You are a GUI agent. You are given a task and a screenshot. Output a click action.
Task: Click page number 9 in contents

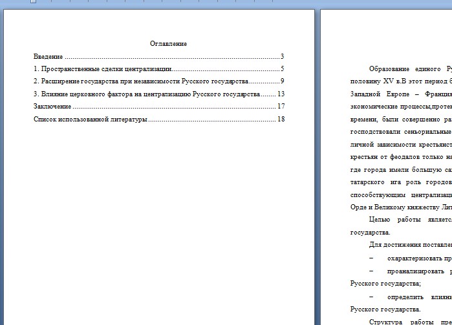point(283,81)
